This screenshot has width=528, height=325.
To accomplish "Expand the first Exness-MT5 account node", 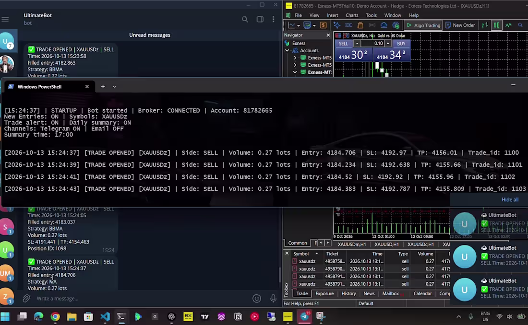I will [x=295, y=58].
